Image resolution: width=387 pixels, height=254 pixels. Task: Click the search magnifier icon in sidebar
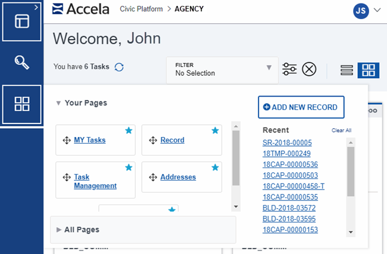[x=21, y=63]
